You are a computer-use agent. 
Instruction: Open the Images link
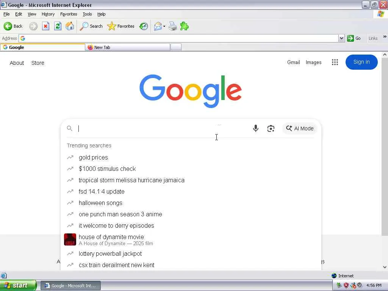click(313, 63)
